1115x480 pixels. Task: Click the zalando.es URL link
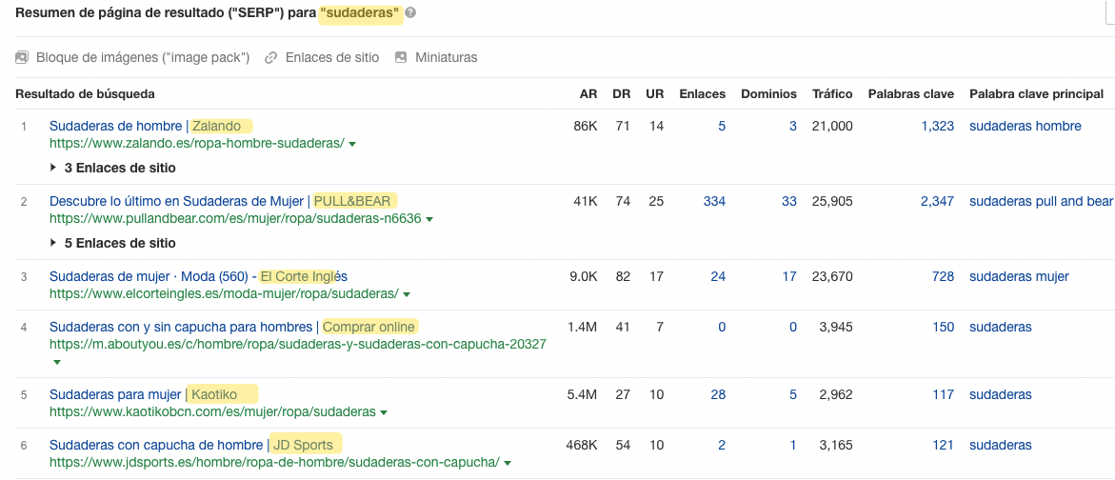[x=197, y=144]
